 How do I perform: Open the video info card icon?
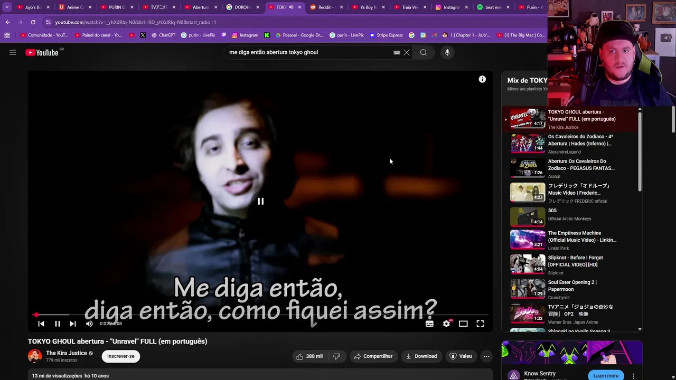click(x=482, y=79)
